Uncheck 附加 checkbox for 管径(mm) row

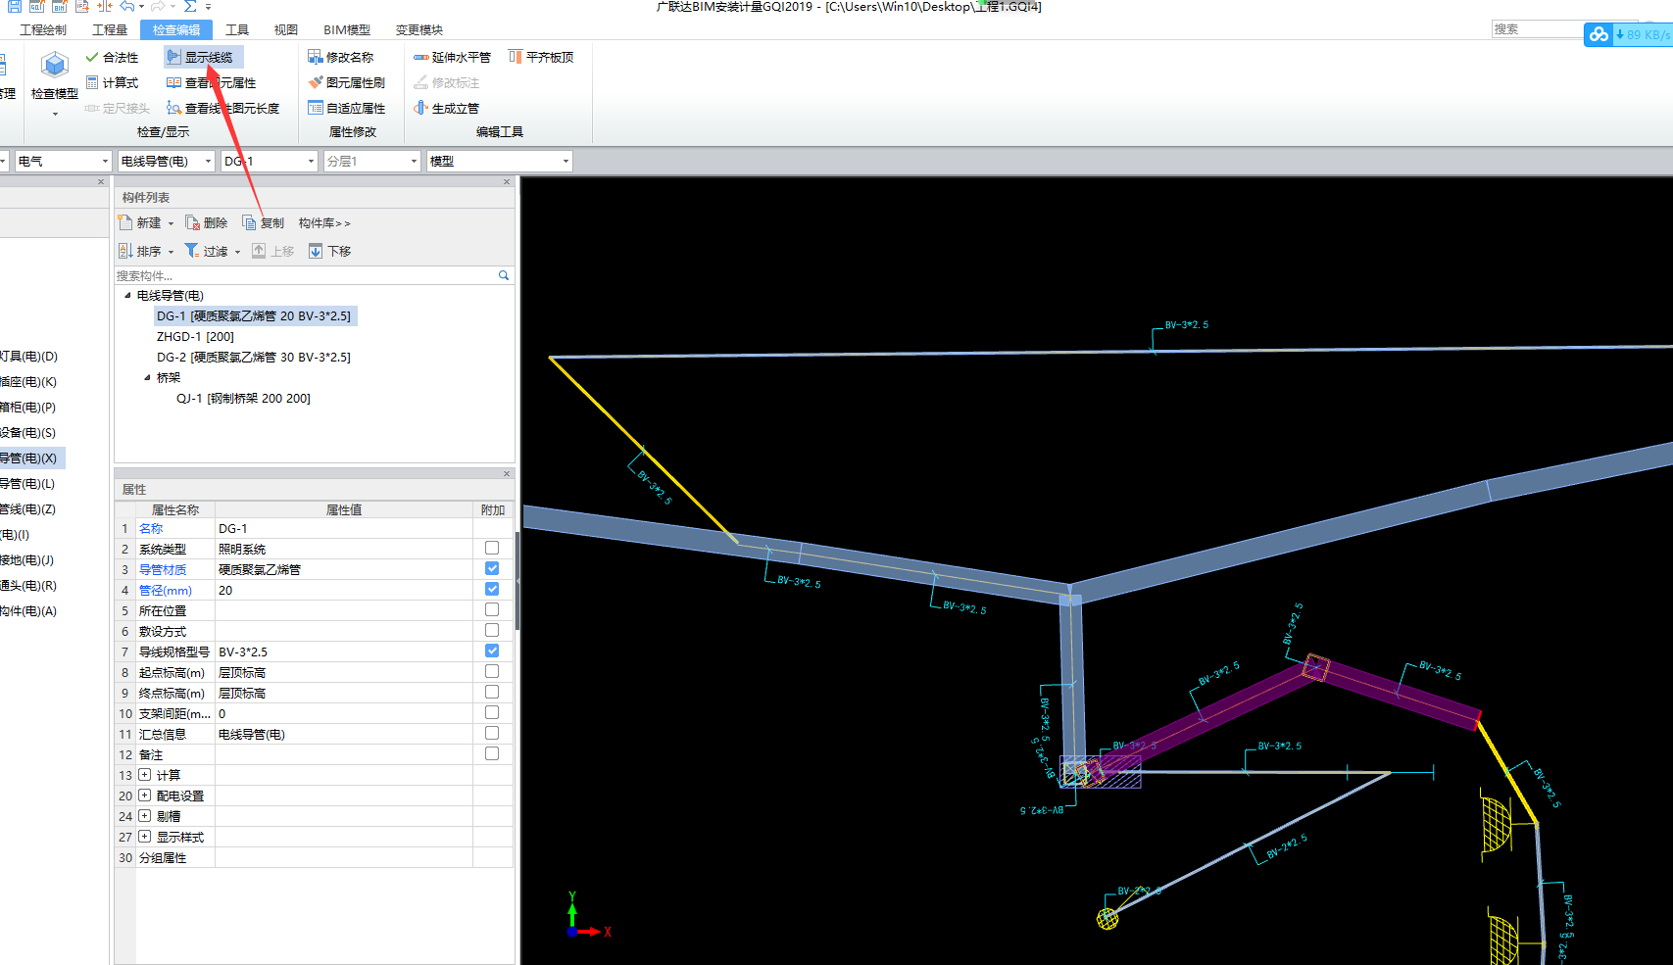click(x=492, y=590)
